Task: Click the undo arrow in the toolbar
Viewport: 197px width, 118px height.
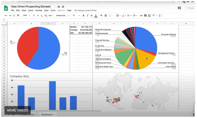Action: tap(6, 16)
